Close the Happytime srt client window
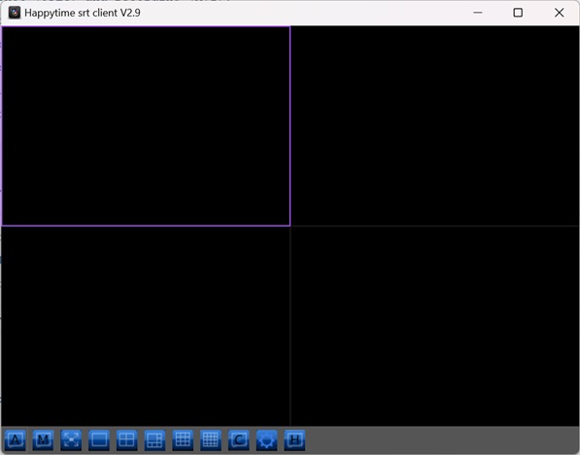Image resolution: width=580 pixels, height=455 pixels. pyautogui.click(x=559, y=13)
